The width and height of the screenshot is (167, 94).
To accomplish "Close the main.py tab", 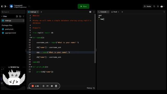I will coord(38,12).
